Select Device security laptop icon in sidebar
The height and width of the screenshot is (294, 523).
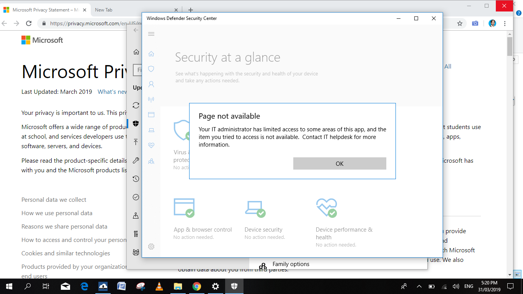[x=151, y=130]
